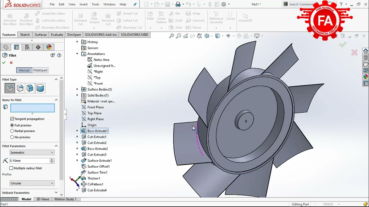The image size is (369, 207).
Task: Open the 3D Views tab
Action: click(43, 199)
